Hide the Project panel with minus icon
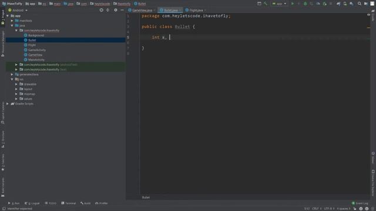The image size is (376, 211). click(x=122, y=10)
